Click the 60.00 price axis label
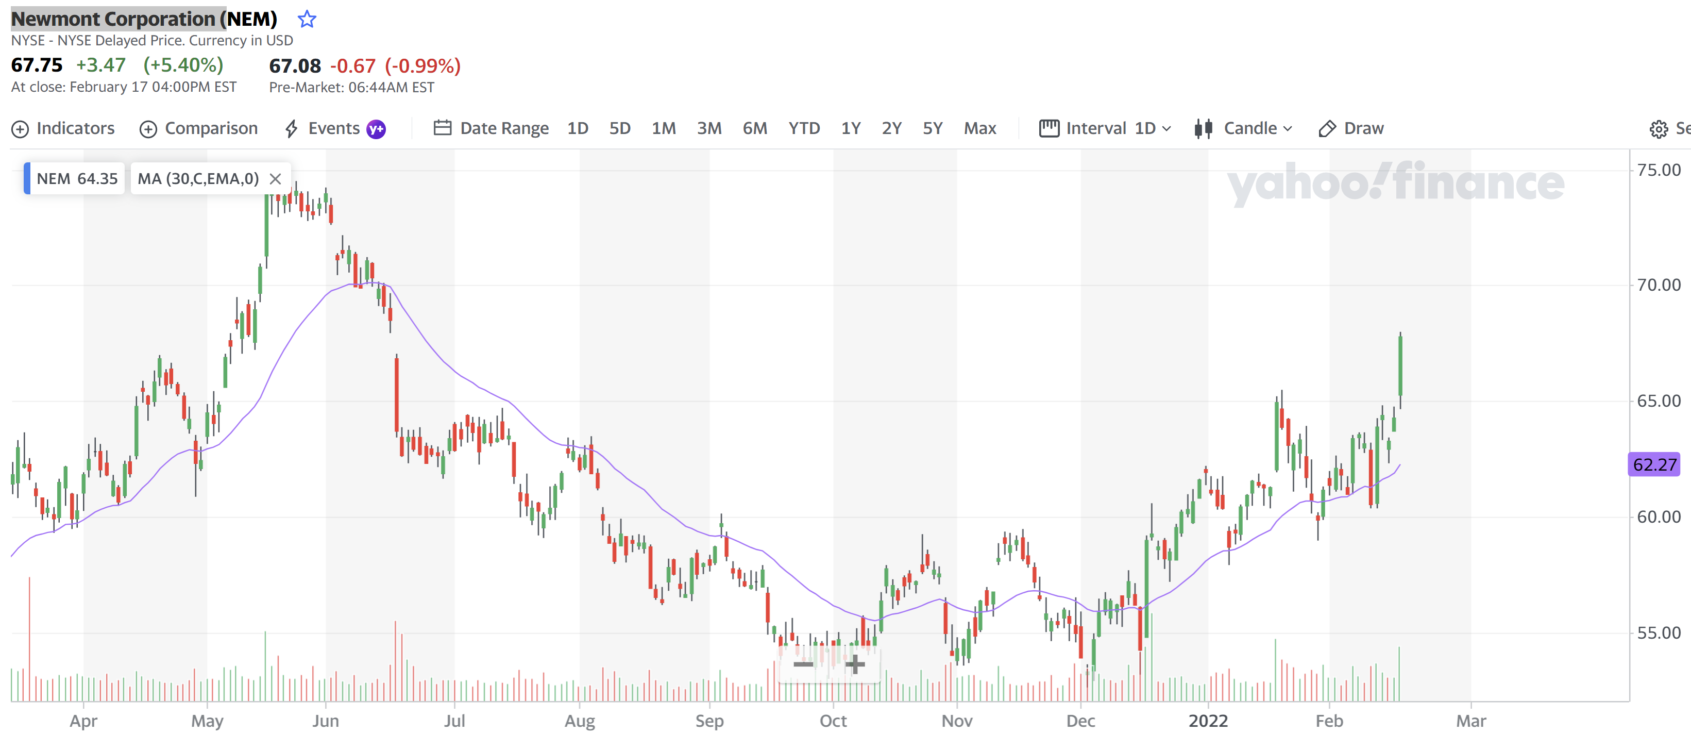Viewport: 1691px width, 750px height. [1659, 517]
